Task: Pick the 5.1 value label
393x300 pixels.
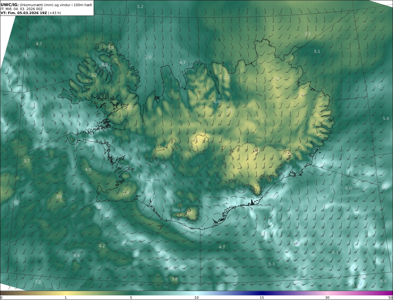Action: pyautogui.click(x=317, y=51)
